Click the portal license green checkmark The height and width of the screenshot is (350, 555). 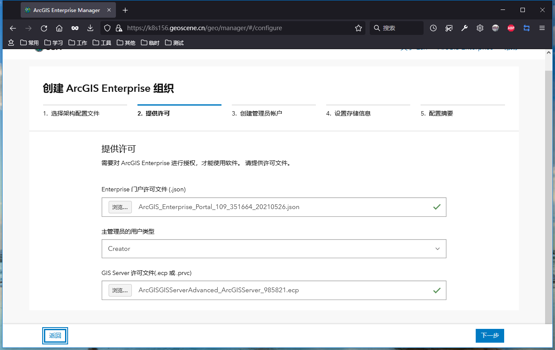click(437, 207)
